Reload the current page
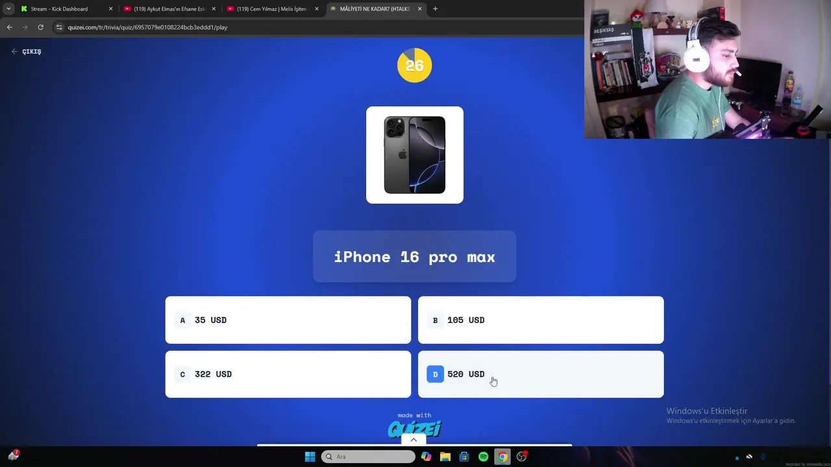Screen dimensions: 831x467 [x=40, y=27]
